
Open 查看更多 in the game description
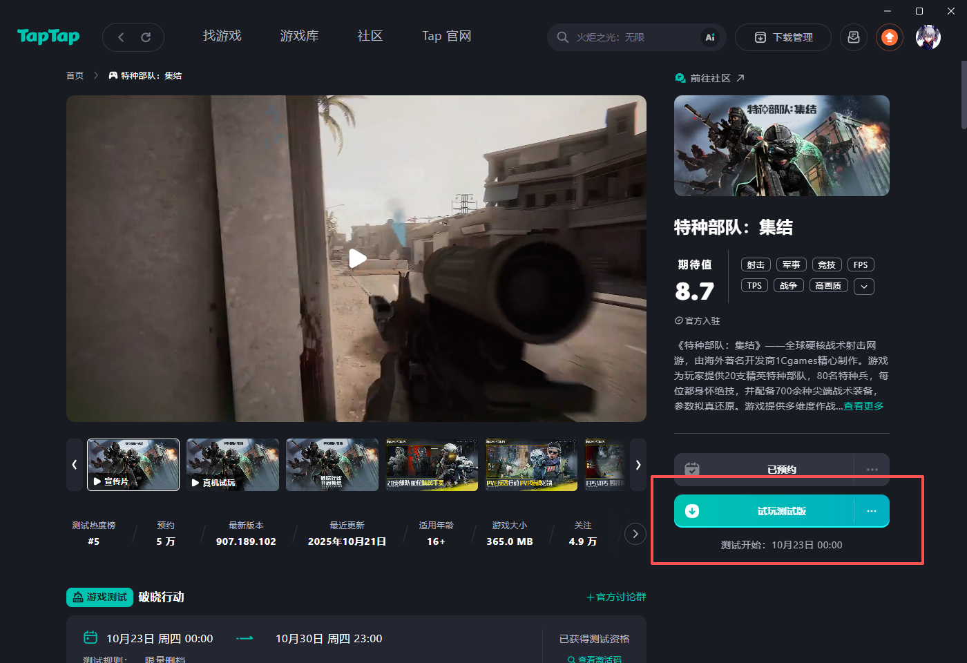tap(863, 406)
